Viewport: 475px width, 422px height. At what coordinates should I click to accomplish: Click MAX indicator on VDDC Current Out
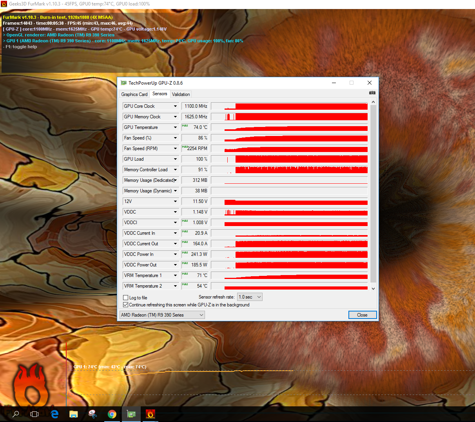click(185, 242)
